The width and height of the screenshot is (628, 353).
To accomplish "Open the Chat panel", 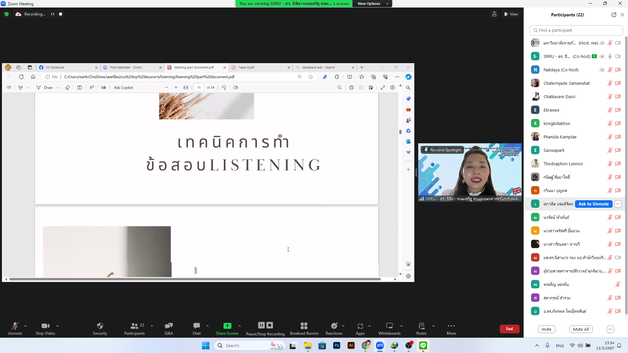I will point(197,328).
